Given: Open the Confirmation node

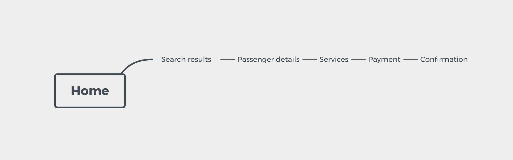Looking at the screenshot, I should pyautogui.click(x=444, y=60).
